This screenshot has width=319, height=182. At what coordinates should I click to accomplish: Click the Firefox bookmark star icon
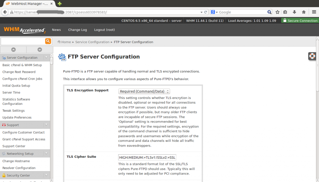click(x=278, y=12)
